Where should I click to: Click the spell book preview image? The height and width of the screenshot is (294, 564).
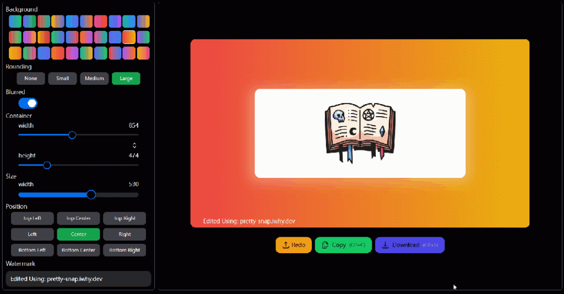(x=360, y=133)
